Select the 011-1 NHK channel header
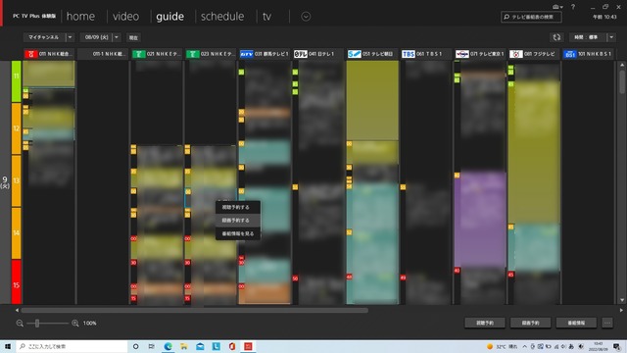627x353 pixels. click(x=103, y=54)
